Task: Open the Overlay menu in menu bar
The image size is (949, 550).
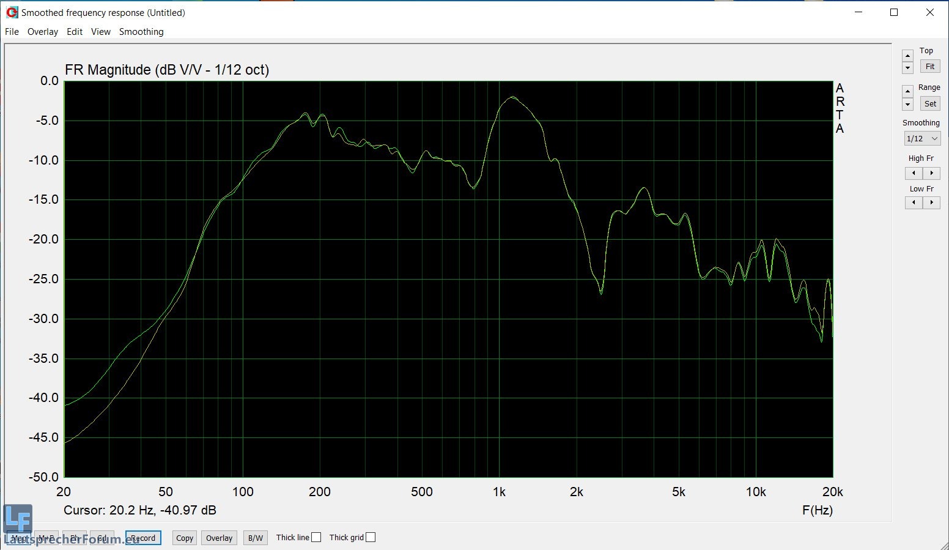Action: click(43, 32)
